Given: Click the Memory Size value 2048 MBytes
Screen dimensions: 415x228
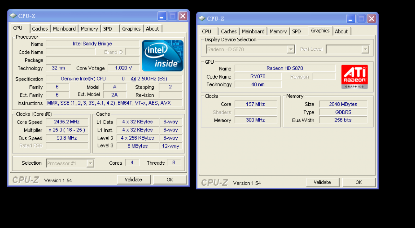Looking at the screenshot, I should tap(343, 104).
